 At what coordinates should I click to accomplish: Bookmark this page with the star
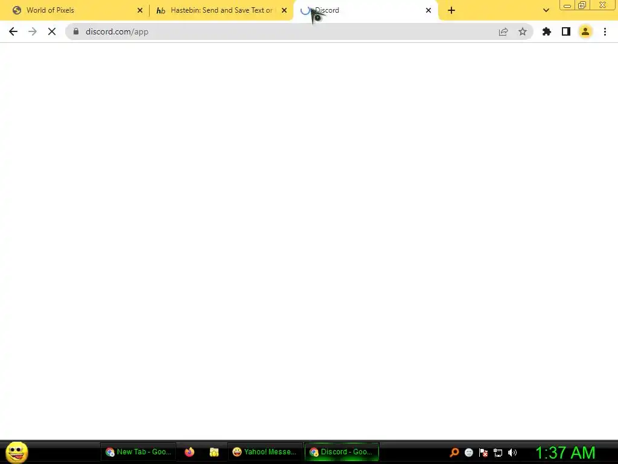pyautogui.click(x=523, y=31)
